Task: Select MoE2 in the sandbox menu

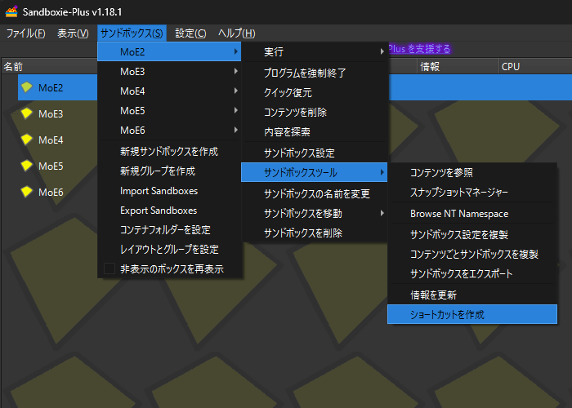Action: [169, 51]
